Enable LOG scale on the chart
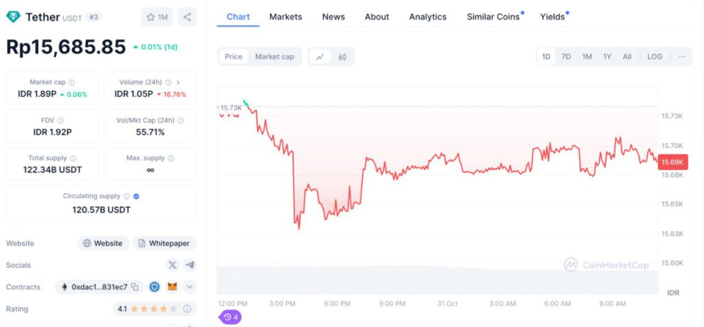 654,56
